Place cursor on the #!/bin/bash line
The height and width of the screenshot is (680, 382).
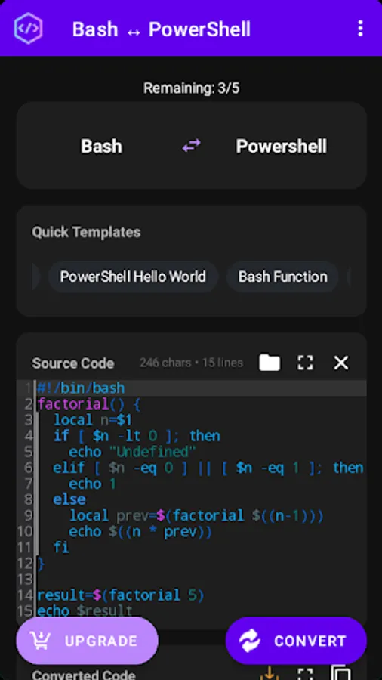coord(81,388)
